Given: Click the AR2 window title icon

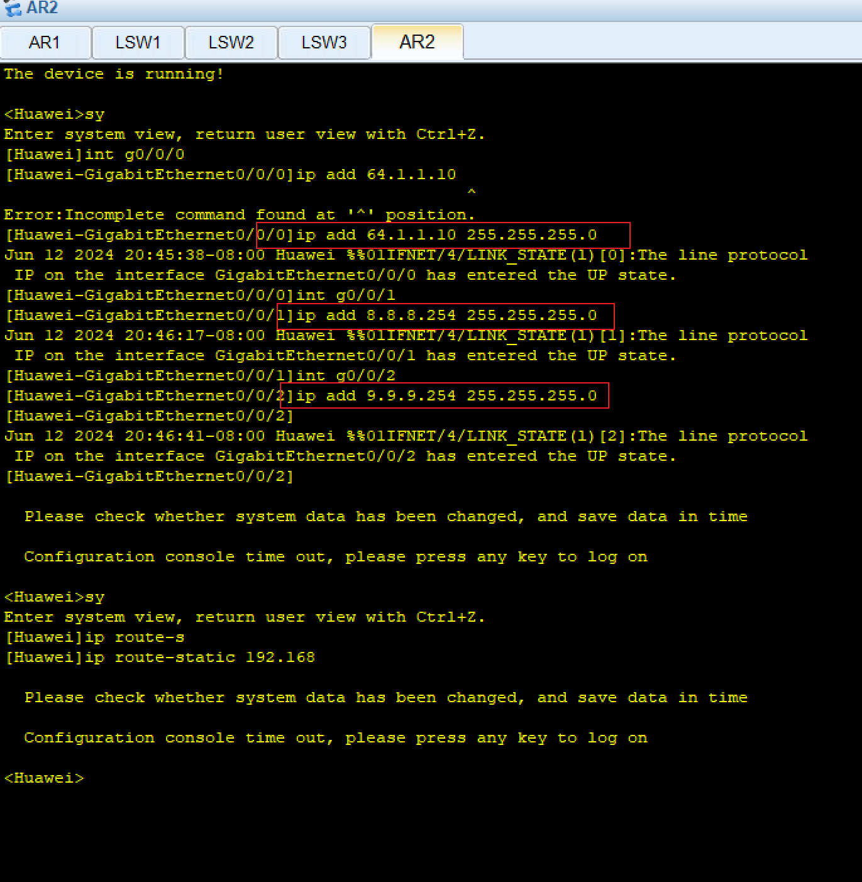Looking at the screenshot, I should pos(13,9).
